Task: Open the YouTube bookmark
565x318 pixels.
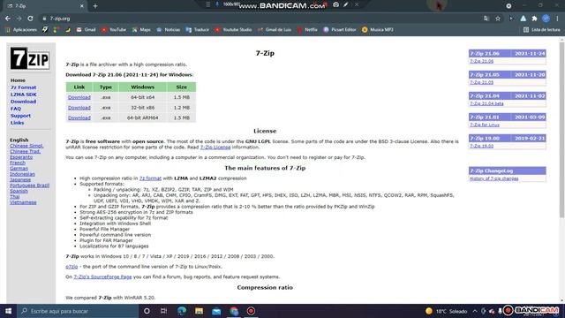Action: click(114, 30)
